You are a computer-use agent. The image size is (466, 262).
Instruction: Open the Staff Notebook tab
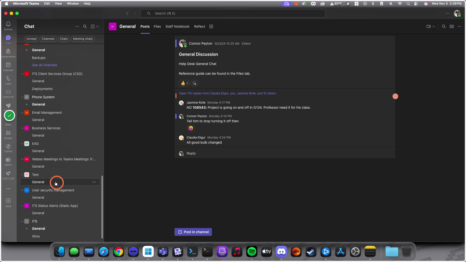(x=177, y=26)
